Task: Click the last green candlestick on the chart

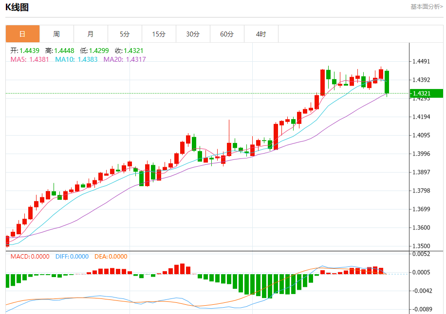Action: pos(387,82)
